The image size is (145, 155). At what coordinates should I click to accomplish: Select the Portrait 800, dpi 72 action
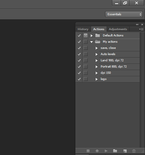[x=114, y=67]
